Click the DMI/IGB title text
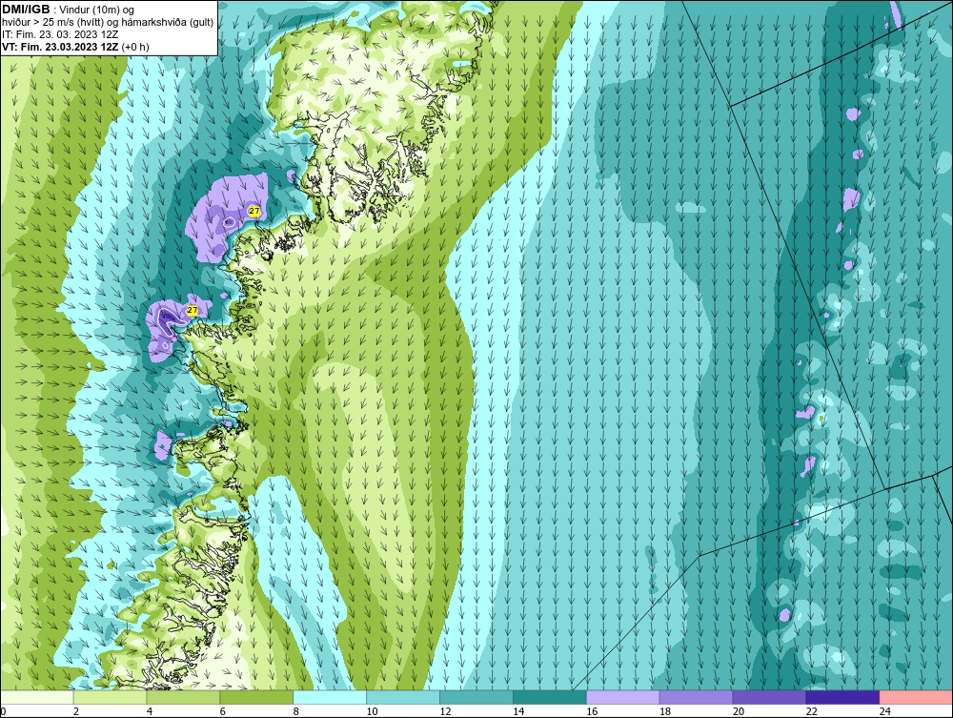 26,10
